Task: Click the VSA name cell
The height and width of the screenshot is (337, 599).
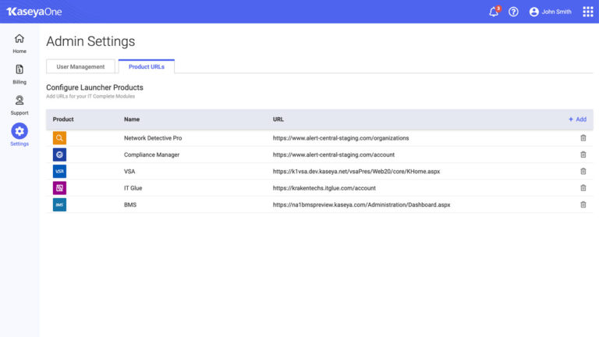Action: (129, 171)
